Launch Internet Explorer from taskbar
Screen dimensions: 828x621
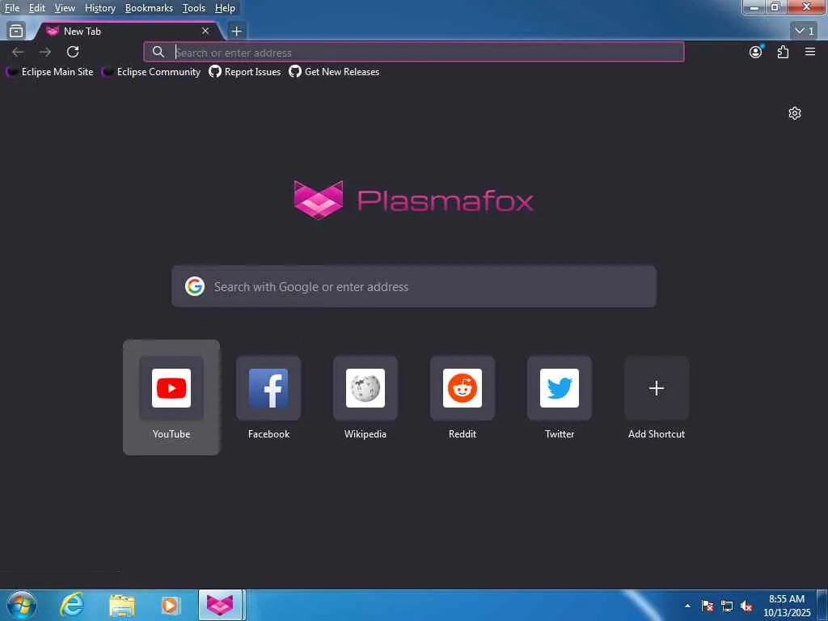coord(71,605)
